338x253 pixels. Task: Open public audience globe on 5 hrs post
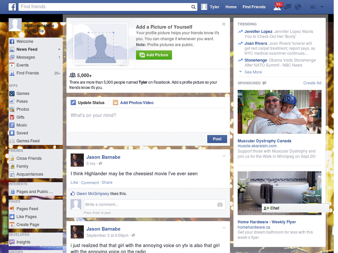click(100, 163)
